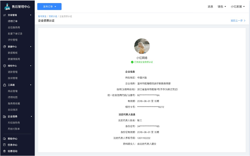The height and width of the screenshot is (156, 250).
Task: Click the 由法定代表人提交 submitter value
Action: pyautogui.click(x=147, y=144)
